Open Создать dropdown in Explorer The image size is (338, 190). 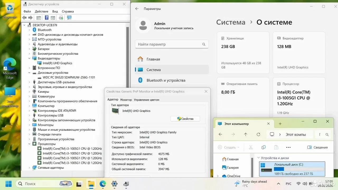229,147
